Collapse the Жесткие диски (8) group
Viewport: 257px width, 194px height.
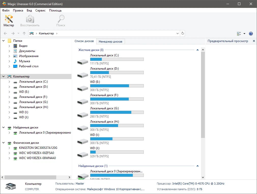pyautogui.click(x=197, y=50)
